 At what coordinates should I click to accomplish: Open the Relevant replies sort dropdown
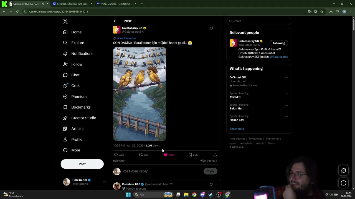(120, 161)
